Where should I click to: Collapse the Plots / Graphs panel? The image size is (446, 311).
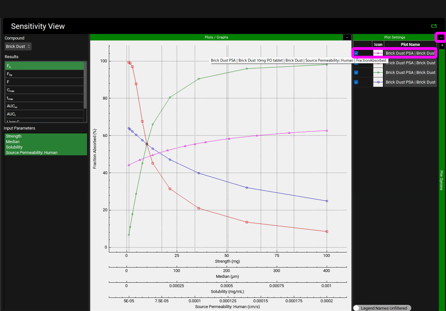(347, 37)
